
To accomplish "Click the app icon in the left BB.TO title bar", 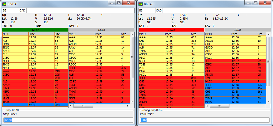I will point(4,4).
